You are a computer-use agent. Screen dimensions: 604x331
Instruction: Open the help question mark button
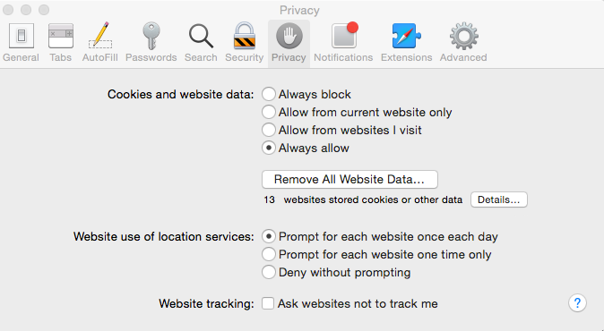[x=577, y=303]
